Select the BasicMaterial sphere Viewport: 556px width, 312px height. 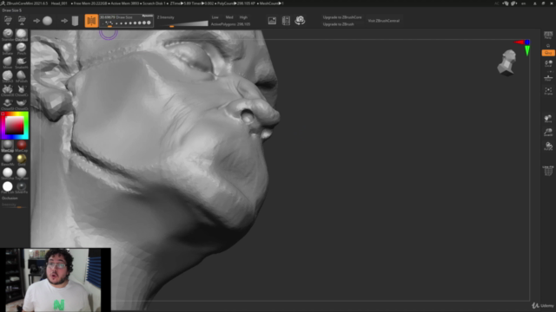pos(8,159)
